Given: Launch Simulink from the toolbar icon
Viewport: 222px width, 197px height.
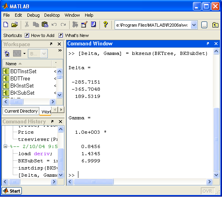Looking at the screenshot, I should point(75,24).
